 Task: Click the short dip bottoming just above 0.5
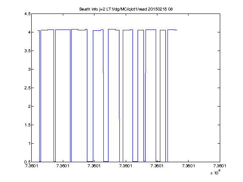[144, 161]
